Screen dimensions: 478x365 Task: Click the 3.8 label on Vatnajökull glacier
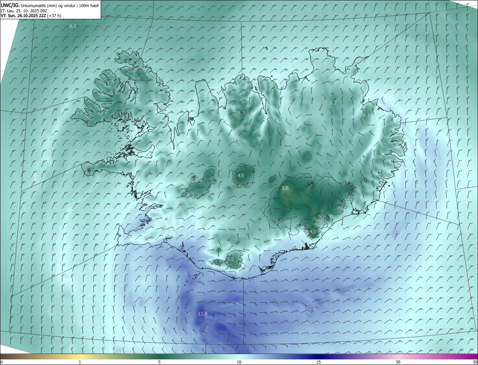click(x=285, y=188)
